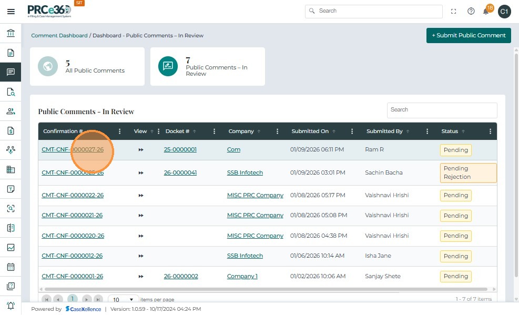Open the calendar icon in sidebar
The width and height of the screenshot is (519, 315).
[x=11, y=267]
